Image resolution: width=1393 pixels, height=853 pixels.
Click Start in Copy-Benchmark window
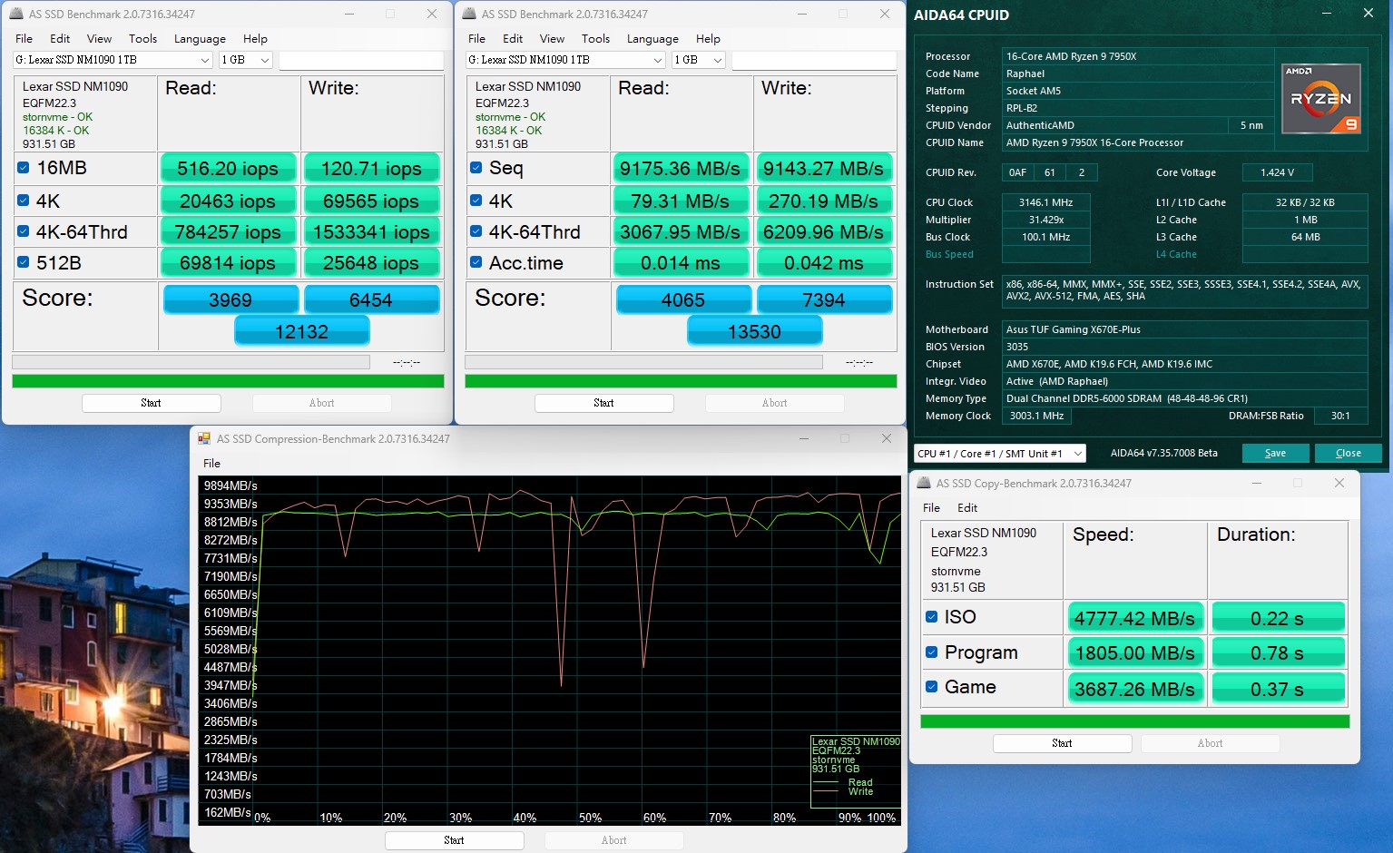click(x=1062, y=743)
